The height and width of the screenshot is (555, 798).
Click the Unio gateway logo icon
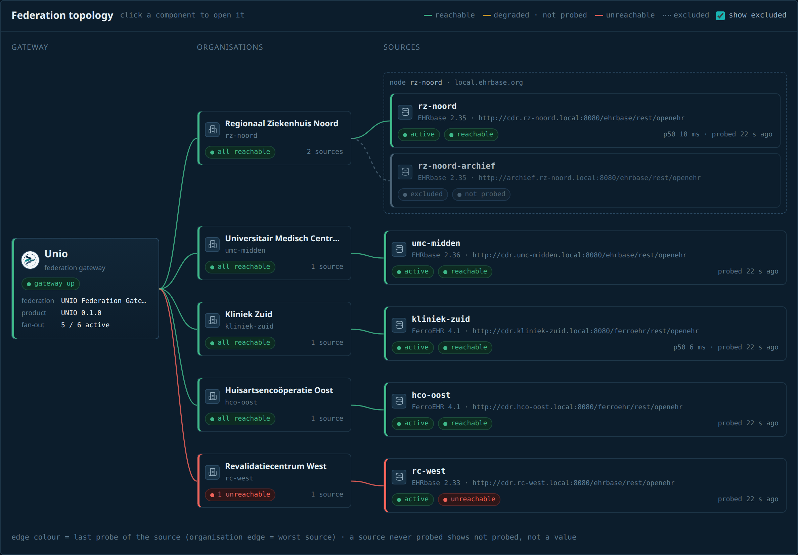click(x=30, y=260)
